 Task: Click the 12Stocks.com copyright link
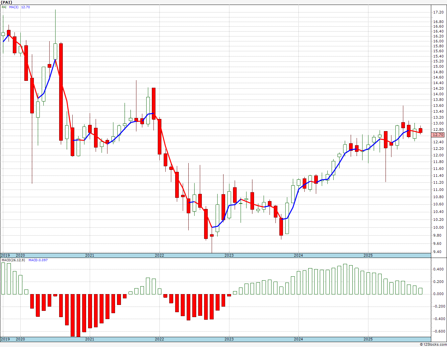[x=434, y=344]
